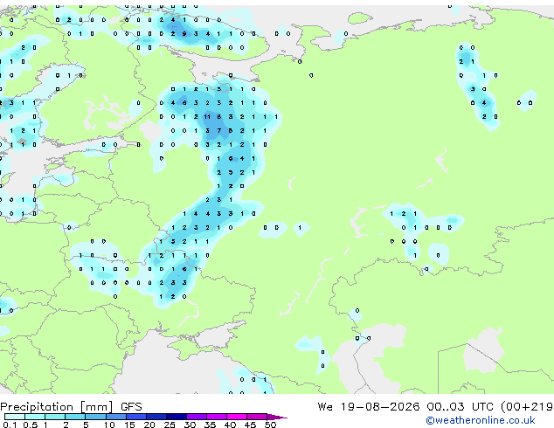Click the 'GFS' model label
Image resolution: width=554 pixels, height=428 pixels.
(131, 407)
